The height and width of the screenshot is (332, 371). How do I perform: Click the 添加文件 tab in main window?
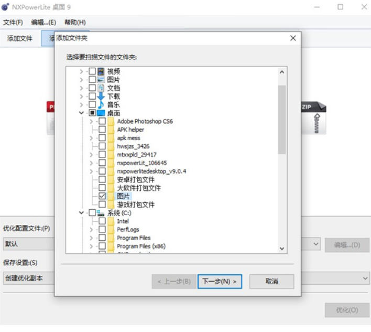(x=19, y=38)
